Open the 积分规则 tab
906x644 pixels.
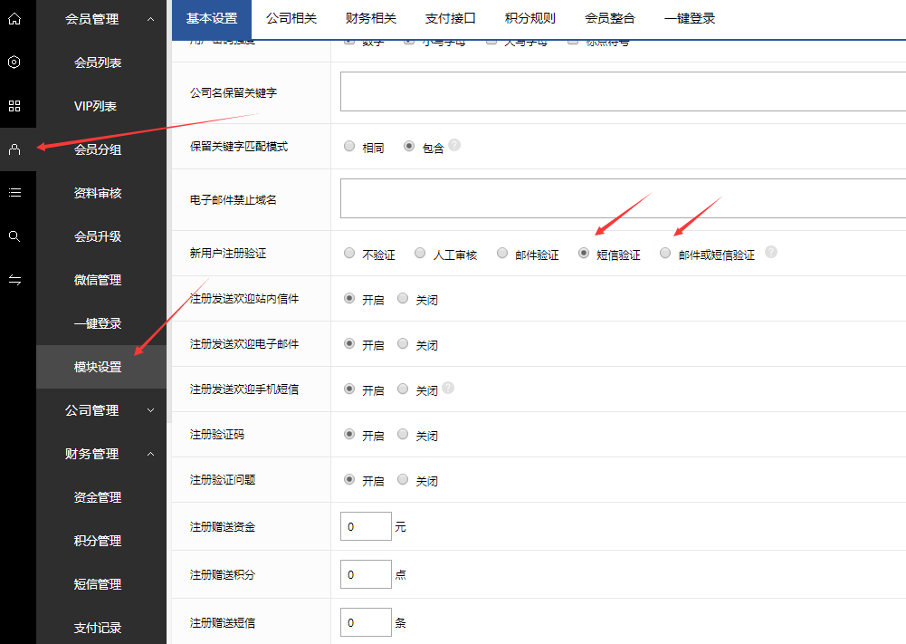(x=529, y=18)
